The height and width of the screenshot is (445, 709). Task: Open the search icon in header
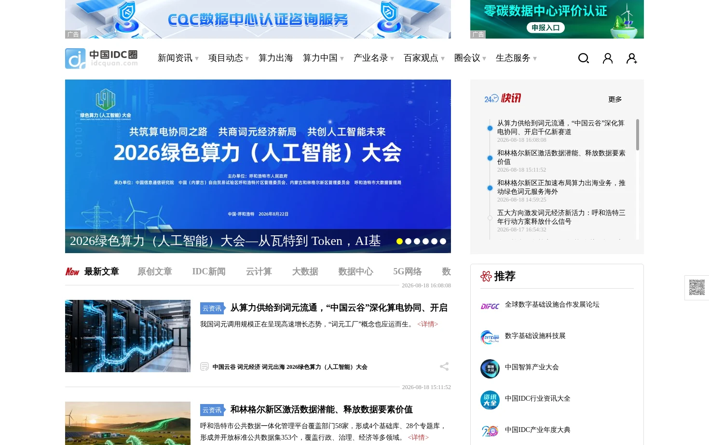point(584,58)
